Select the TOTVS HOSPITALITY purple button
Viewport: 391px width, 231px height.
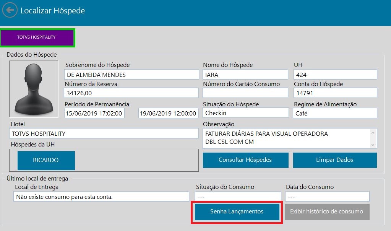coord(37,37)
